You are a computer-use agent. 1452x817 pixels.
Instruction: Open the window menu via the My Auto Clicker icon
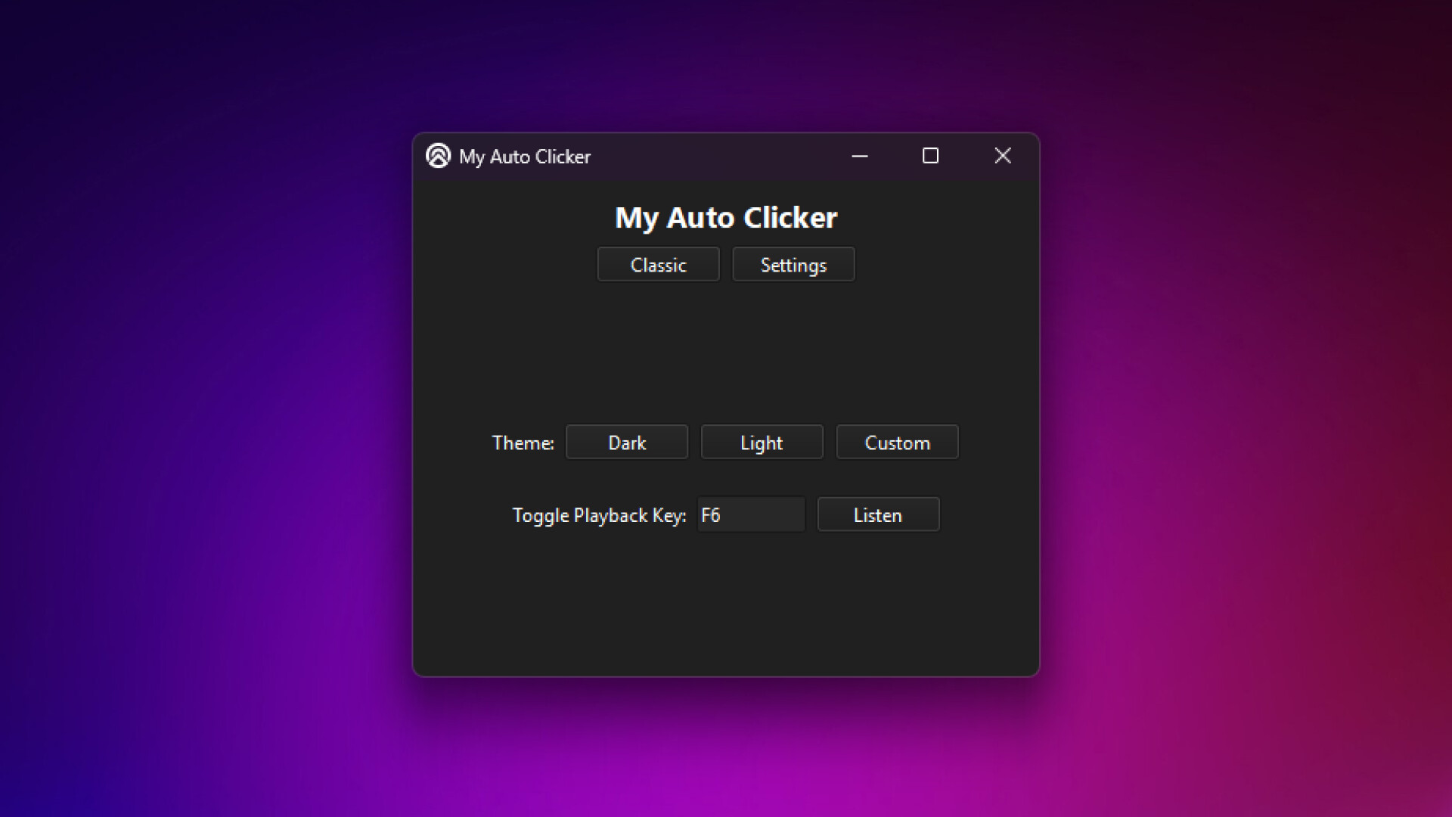[439, 157]
